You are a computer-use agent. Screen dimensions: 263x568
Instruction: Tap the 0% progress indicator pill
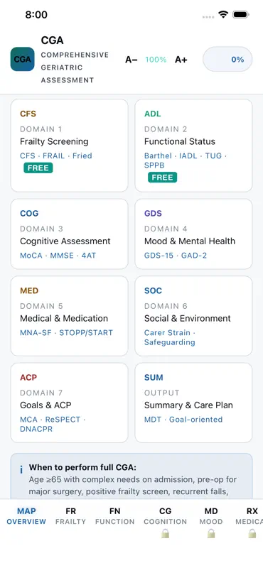[x=227, y=59]
